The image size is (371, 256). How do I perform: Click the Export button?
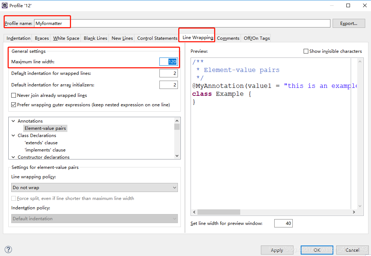point(348,23)
